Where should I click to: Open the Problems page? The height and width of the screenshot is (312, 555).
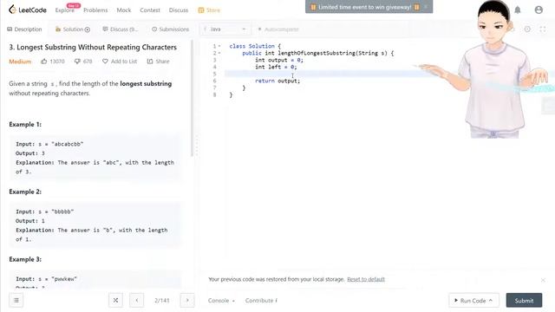[95, 10]
